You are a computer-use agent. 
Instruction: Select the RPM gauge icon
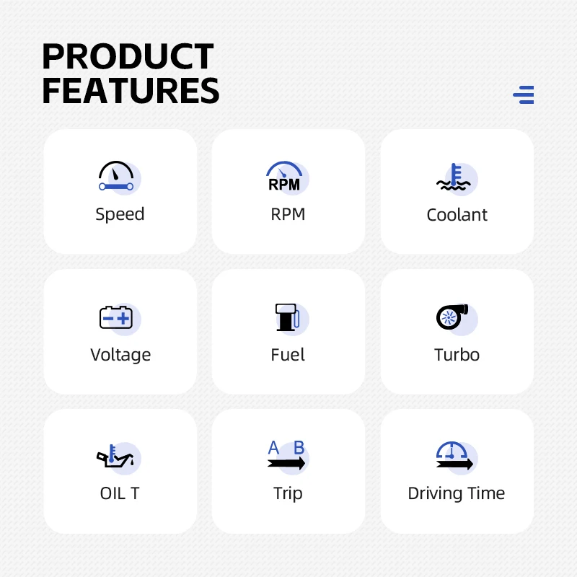point(287,177)
